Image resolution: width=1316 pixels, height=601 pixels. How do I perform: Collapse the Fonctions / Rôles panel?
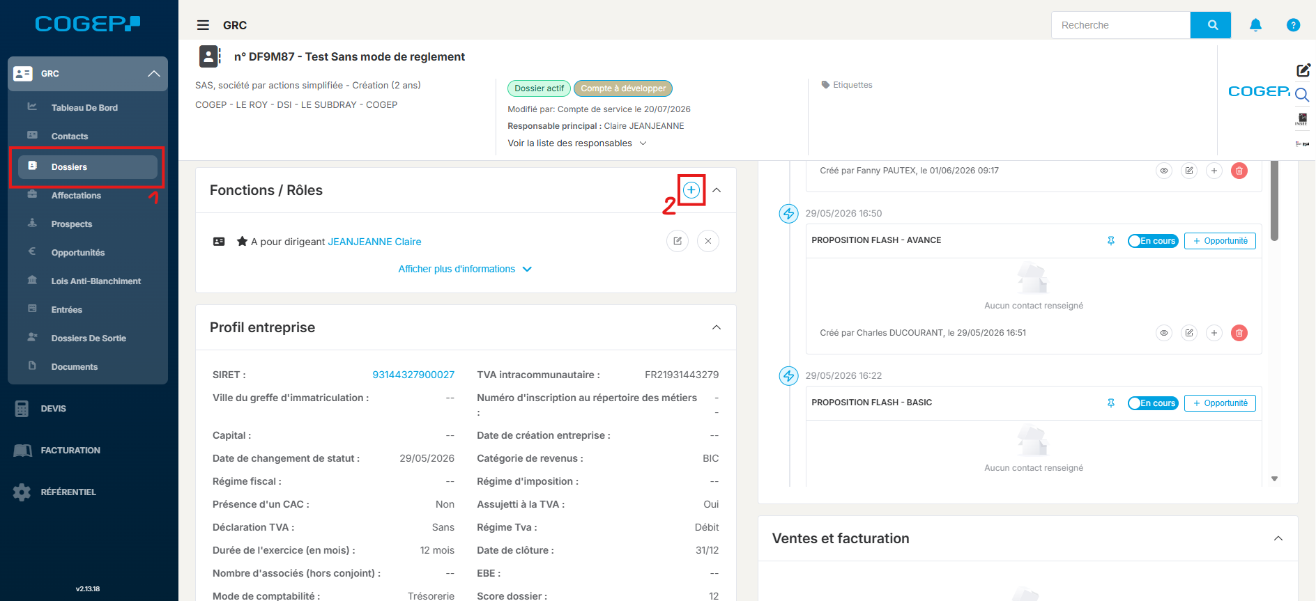click(716, 190)
